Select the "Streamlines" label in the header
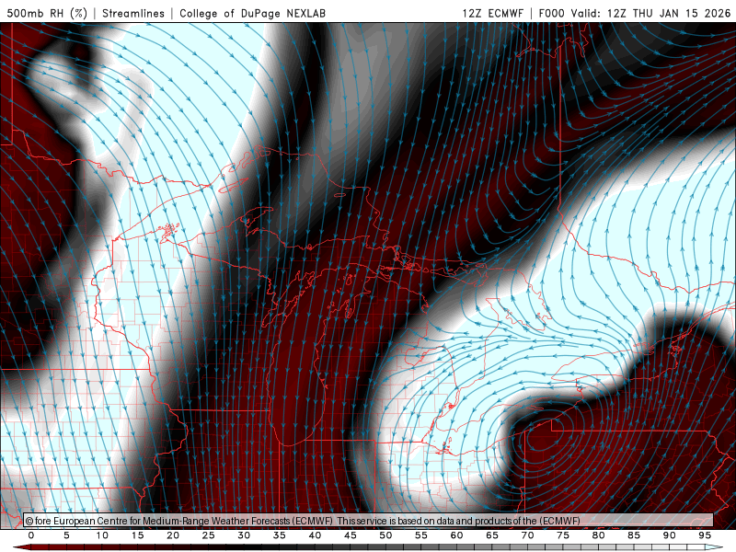 pyautogui.click(x=133, y=13)
